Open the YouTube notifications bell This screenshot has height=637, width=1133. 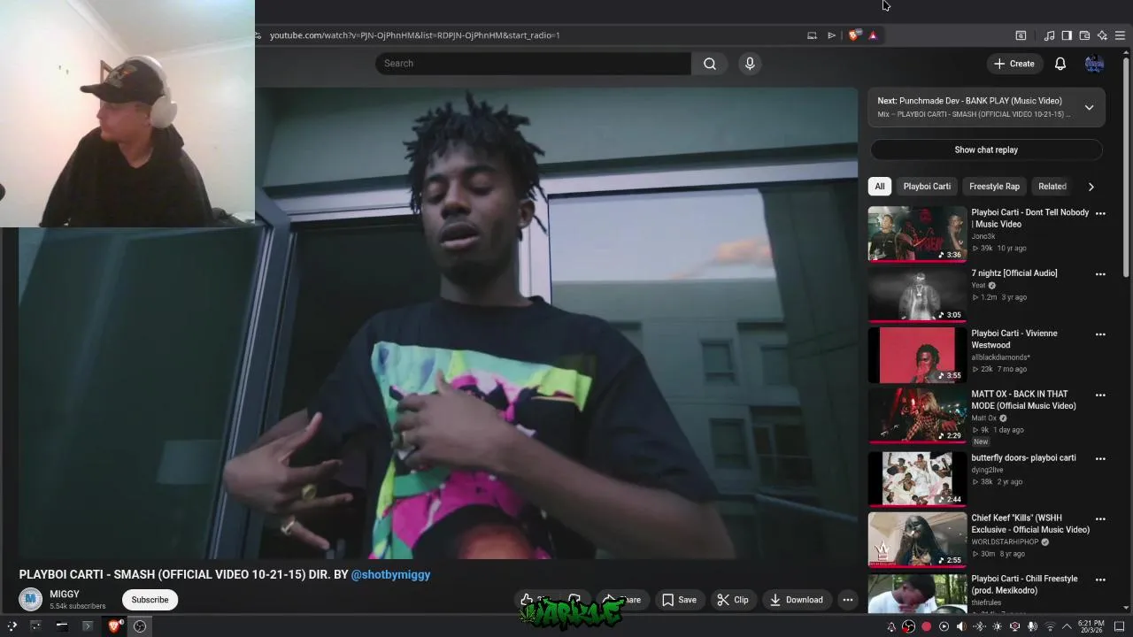pyautogui.click(x=1060, y=64)
